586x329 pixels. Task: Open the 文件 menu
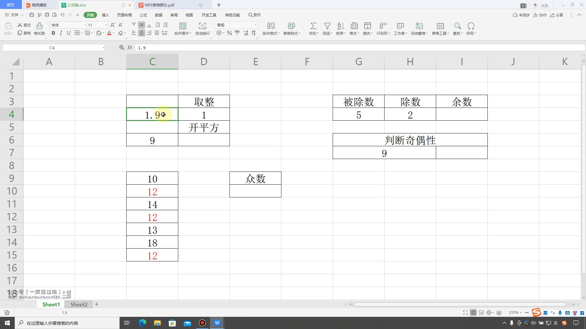pos(14,15)
